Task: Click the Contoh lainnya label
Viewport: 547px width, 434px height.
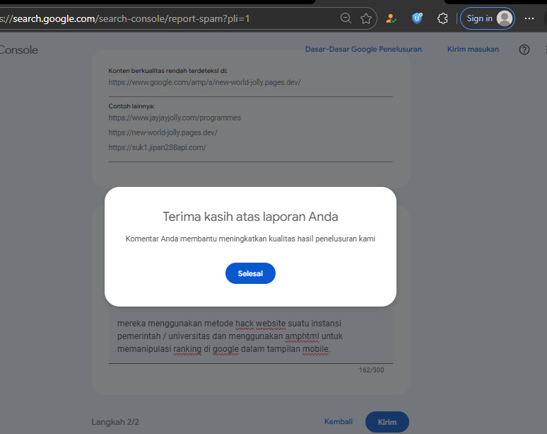Action: pos(131,106)
